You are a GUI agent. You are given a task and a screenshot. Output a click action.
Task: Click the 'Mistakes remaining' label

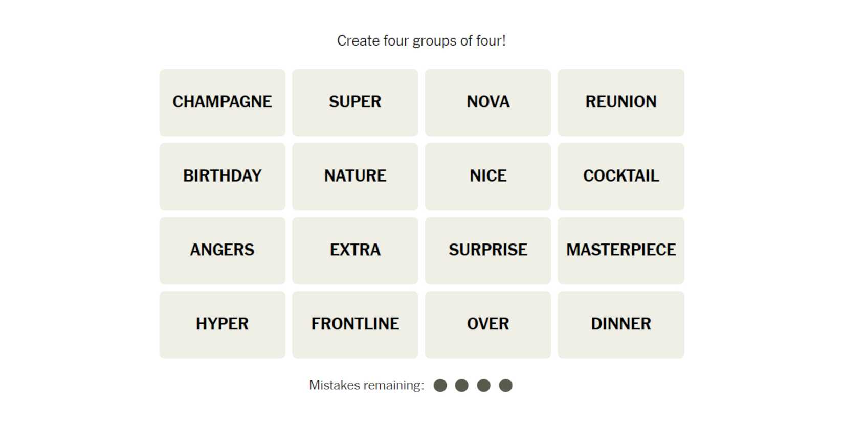(366, 385)
